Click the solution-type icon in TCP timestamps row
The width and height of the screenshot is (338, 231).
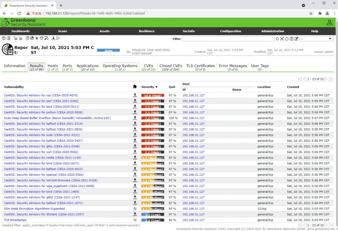tap(135, 220)
